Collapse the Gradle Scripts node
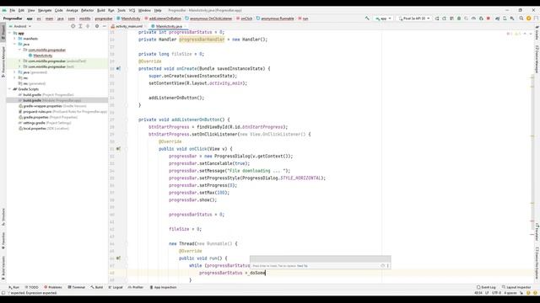 click(10, 89)
